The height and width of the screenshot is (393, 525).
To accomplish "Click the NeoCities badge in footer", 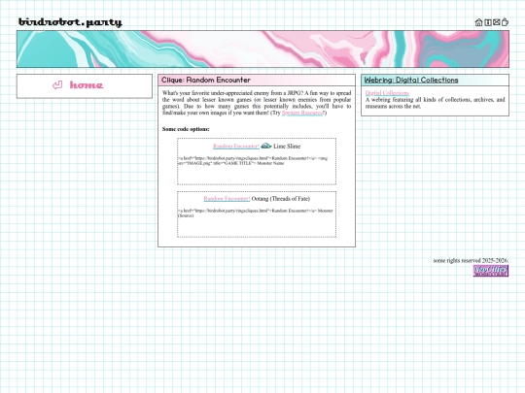I will [x=491, y=271].
